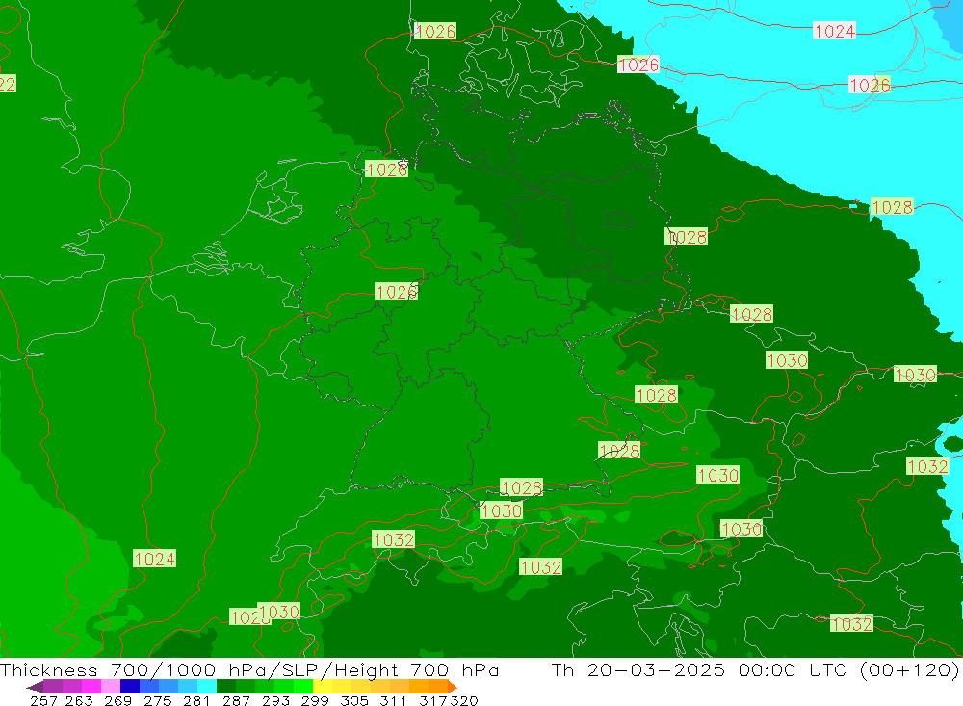Viewport: 963px width, 706px height.
Task: Click the legend value 317
Action: pyautogui.click(x=431, y=700)
